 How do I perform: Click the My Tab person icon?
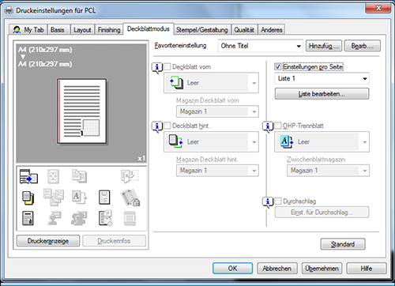(17, 30)
